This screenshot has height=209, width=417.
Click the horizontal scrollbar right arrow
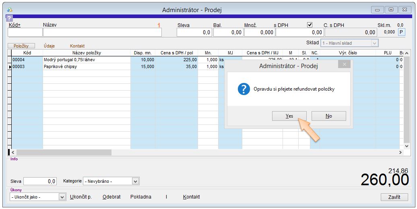pyautogui.click(x=400, y=153)
